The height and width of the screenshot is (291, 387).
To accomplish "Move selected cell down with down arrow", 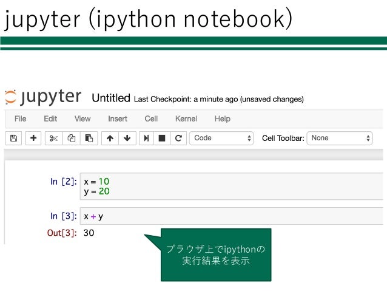I will (x=127, y=138).
